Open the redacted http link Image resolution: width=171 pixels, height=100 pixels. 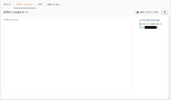point(148,27)
